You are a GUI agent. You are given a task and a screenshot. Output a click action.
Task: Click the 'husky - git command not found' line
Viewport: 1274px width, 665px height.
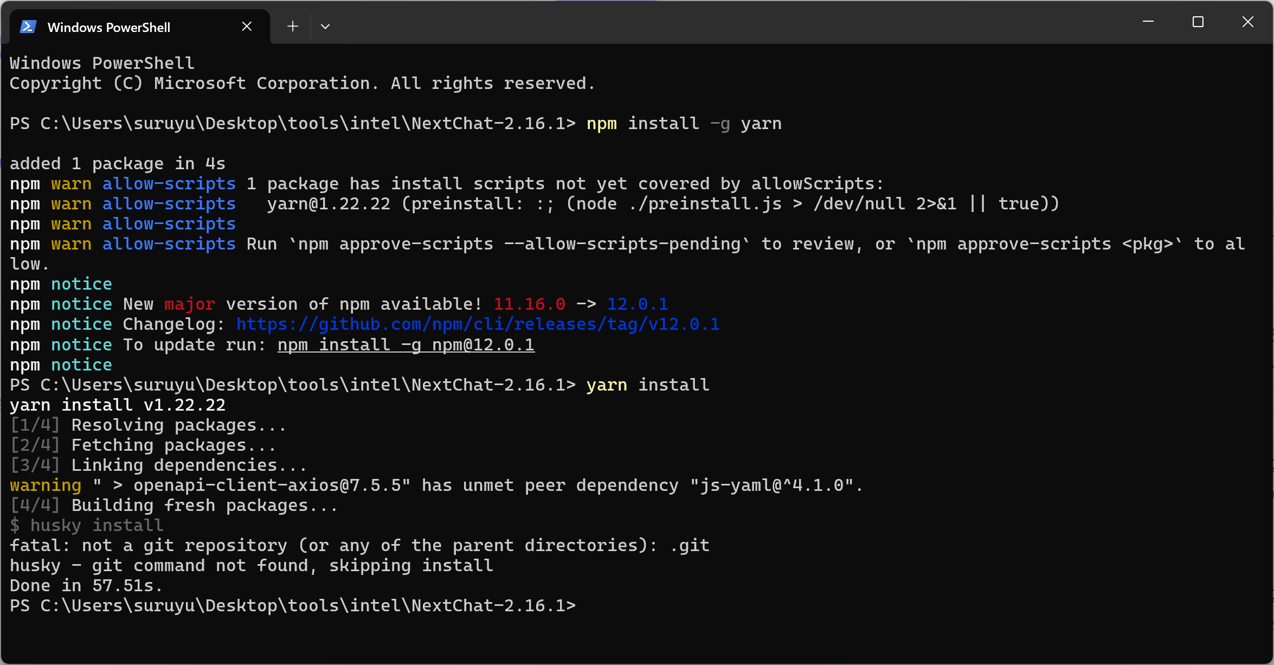(x=252, y=566)
